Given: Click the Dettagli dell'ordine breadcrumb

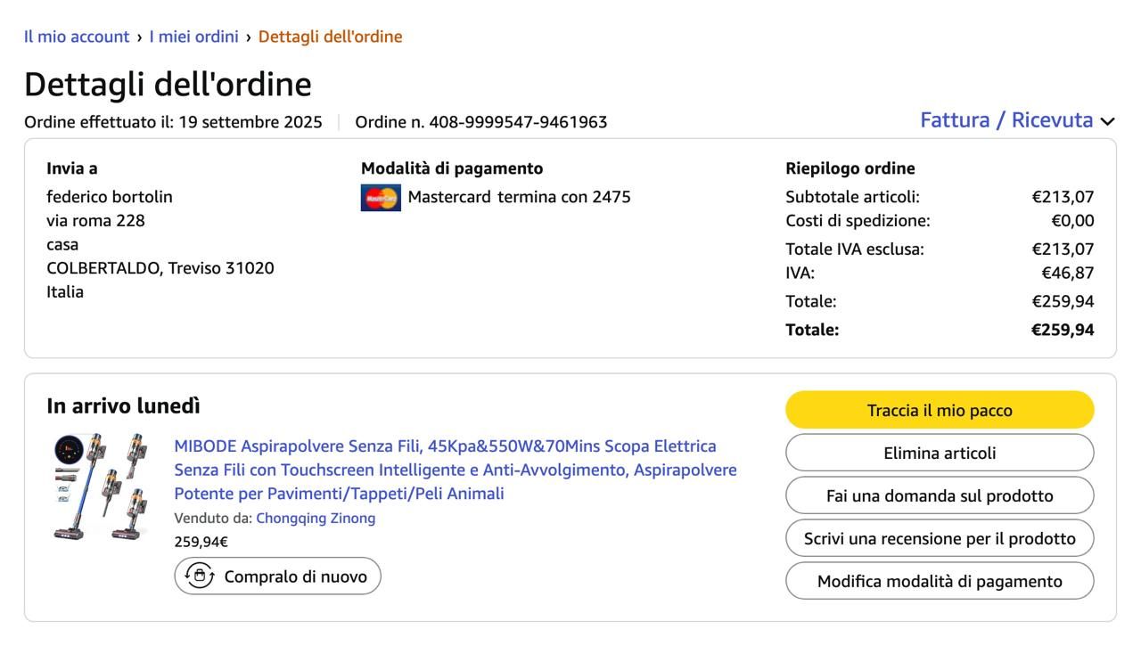Looking at the screenshot, I should [x=330, y=37].
